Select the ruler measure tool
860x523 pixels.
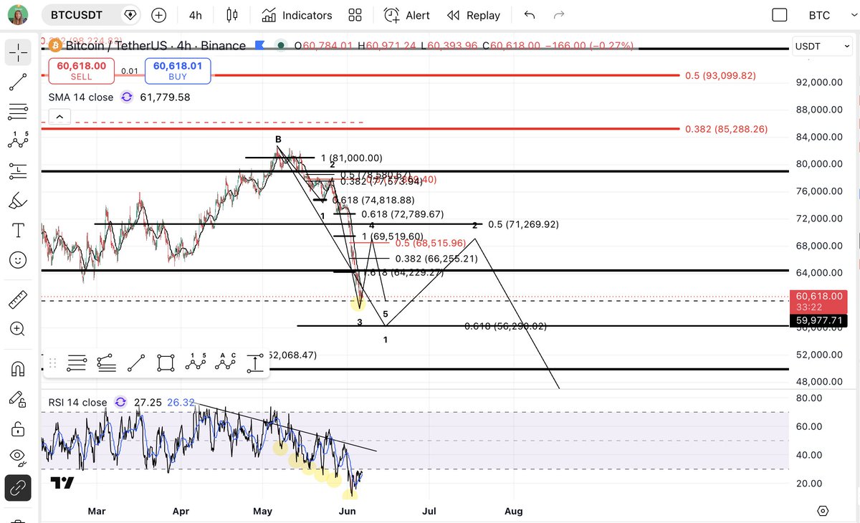pyautogui.click(x=18, y=299)
